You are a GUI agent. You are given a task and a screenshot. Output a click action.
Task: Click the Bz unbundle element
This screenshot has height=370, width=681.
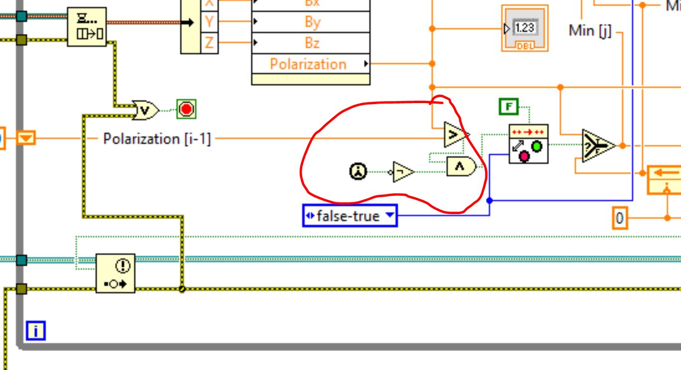(x=312, y=43)
